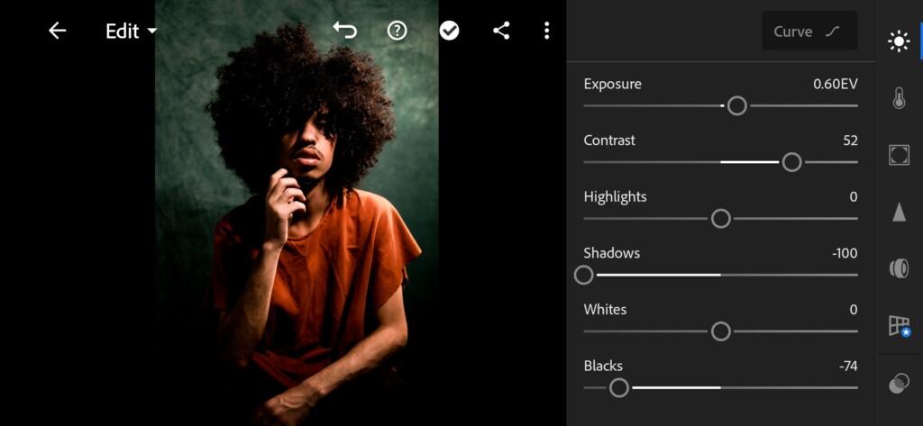Image resolution: width=923 pixels, height=426 pixels.
Task: Tap the Contrast value 52
Action: pyautogui.click(x=850, y=140)
